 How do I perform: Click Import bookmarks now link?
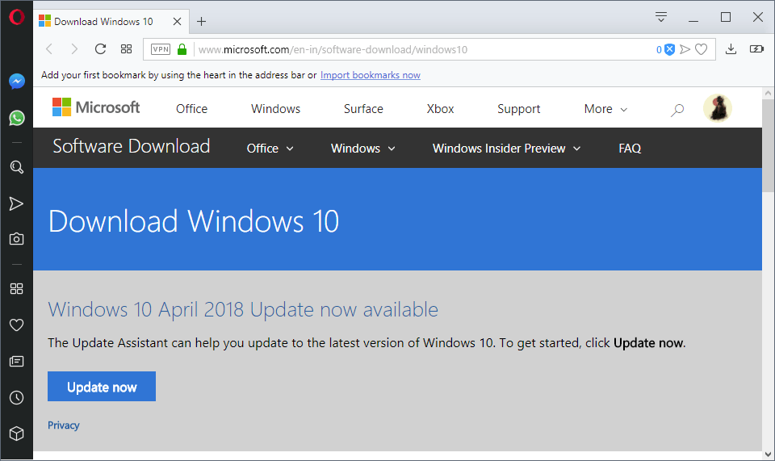click(x=371, y=75)
